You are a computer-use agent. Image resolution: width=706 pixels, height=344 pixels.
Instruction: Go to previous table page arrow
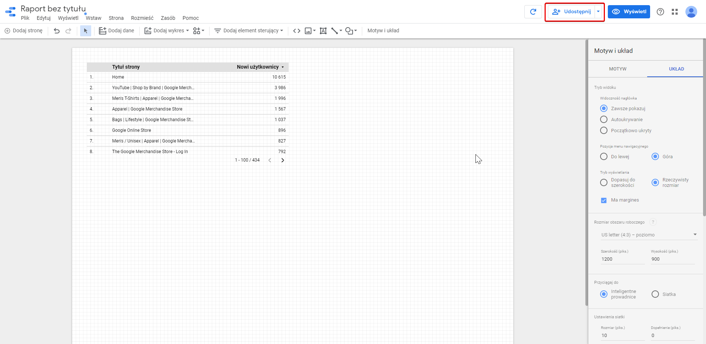coord(270,160)
